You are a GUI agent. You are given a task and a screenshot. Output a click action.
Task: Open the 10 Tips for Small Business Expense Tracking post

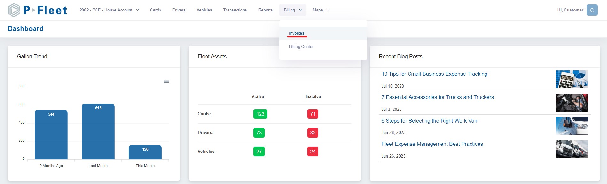click(434, 74)
